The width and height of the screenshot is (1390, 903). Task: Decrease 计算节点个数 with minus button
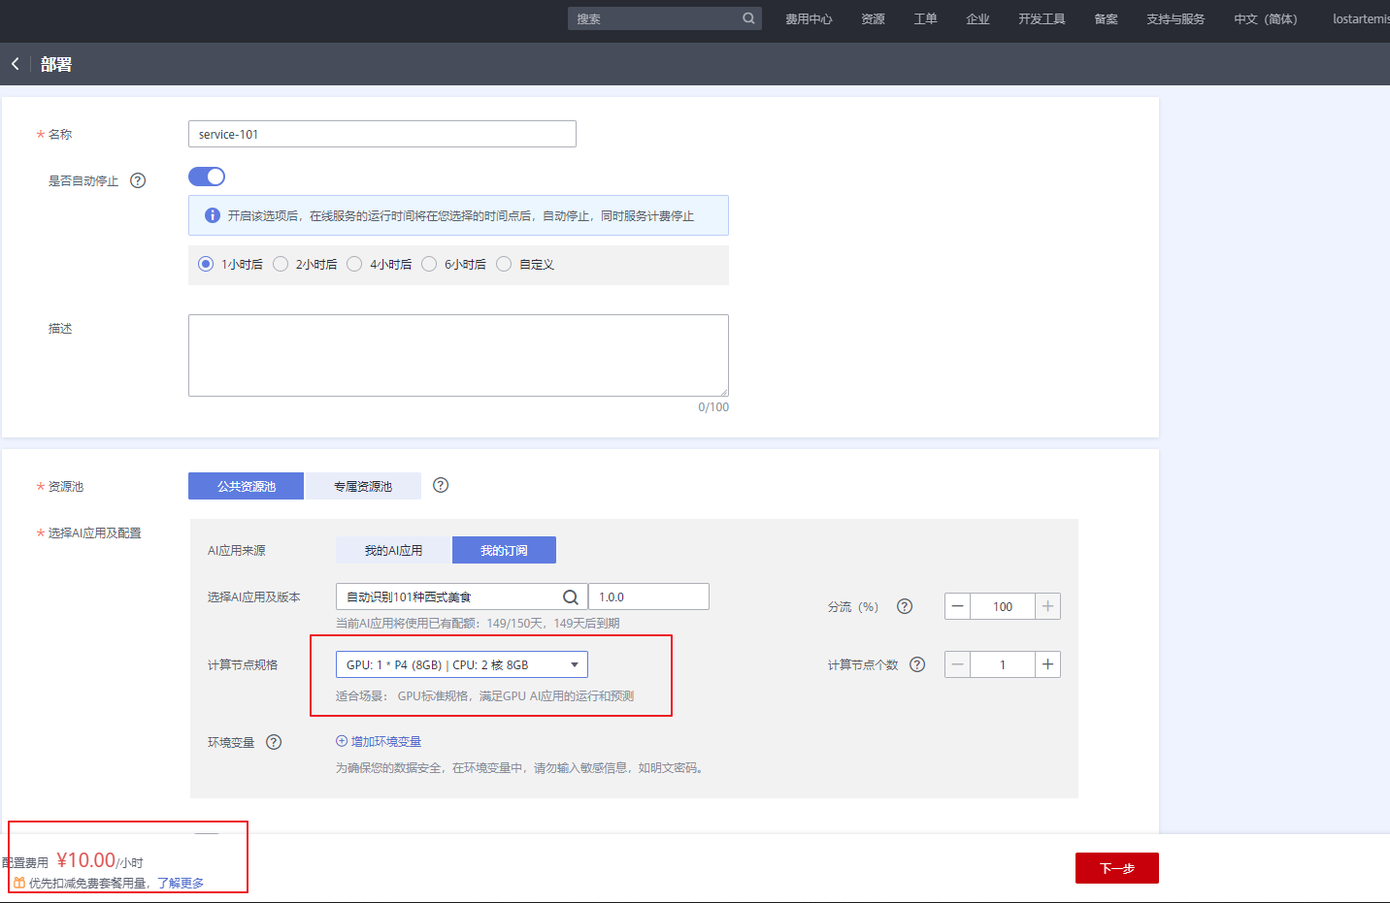pos(958,664)
